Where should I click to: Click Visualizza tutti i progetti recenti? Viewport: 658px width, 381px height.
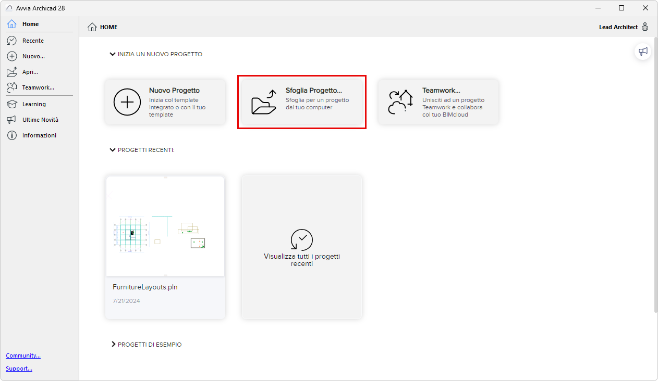click(302, 247)
